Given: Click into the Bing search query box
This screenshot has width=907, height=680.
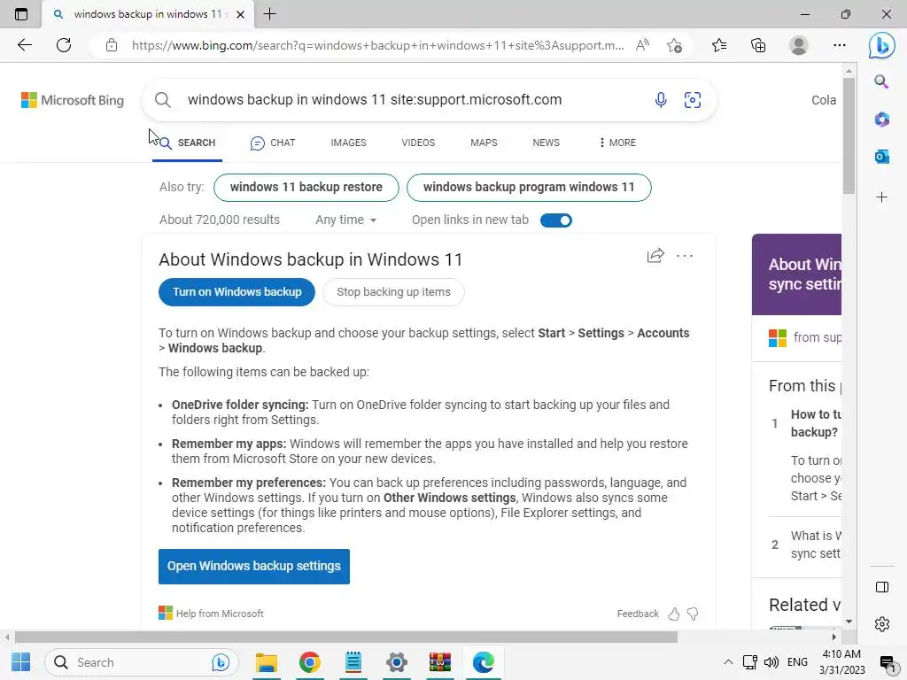Looking at the screenshot, I should [375, 100].
